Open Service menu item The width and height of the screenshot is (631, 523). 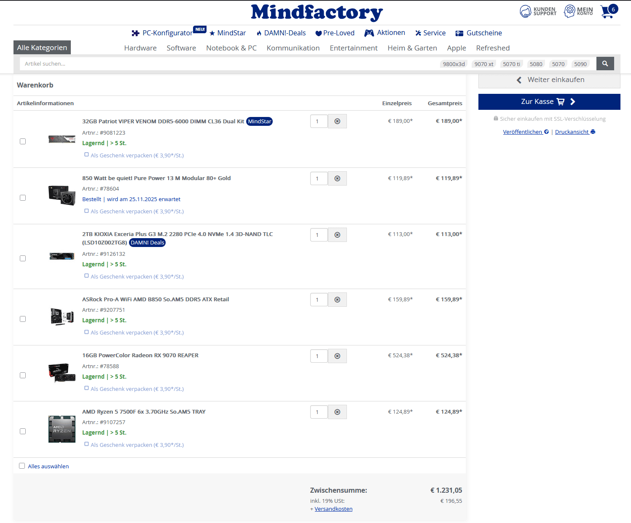430,33
